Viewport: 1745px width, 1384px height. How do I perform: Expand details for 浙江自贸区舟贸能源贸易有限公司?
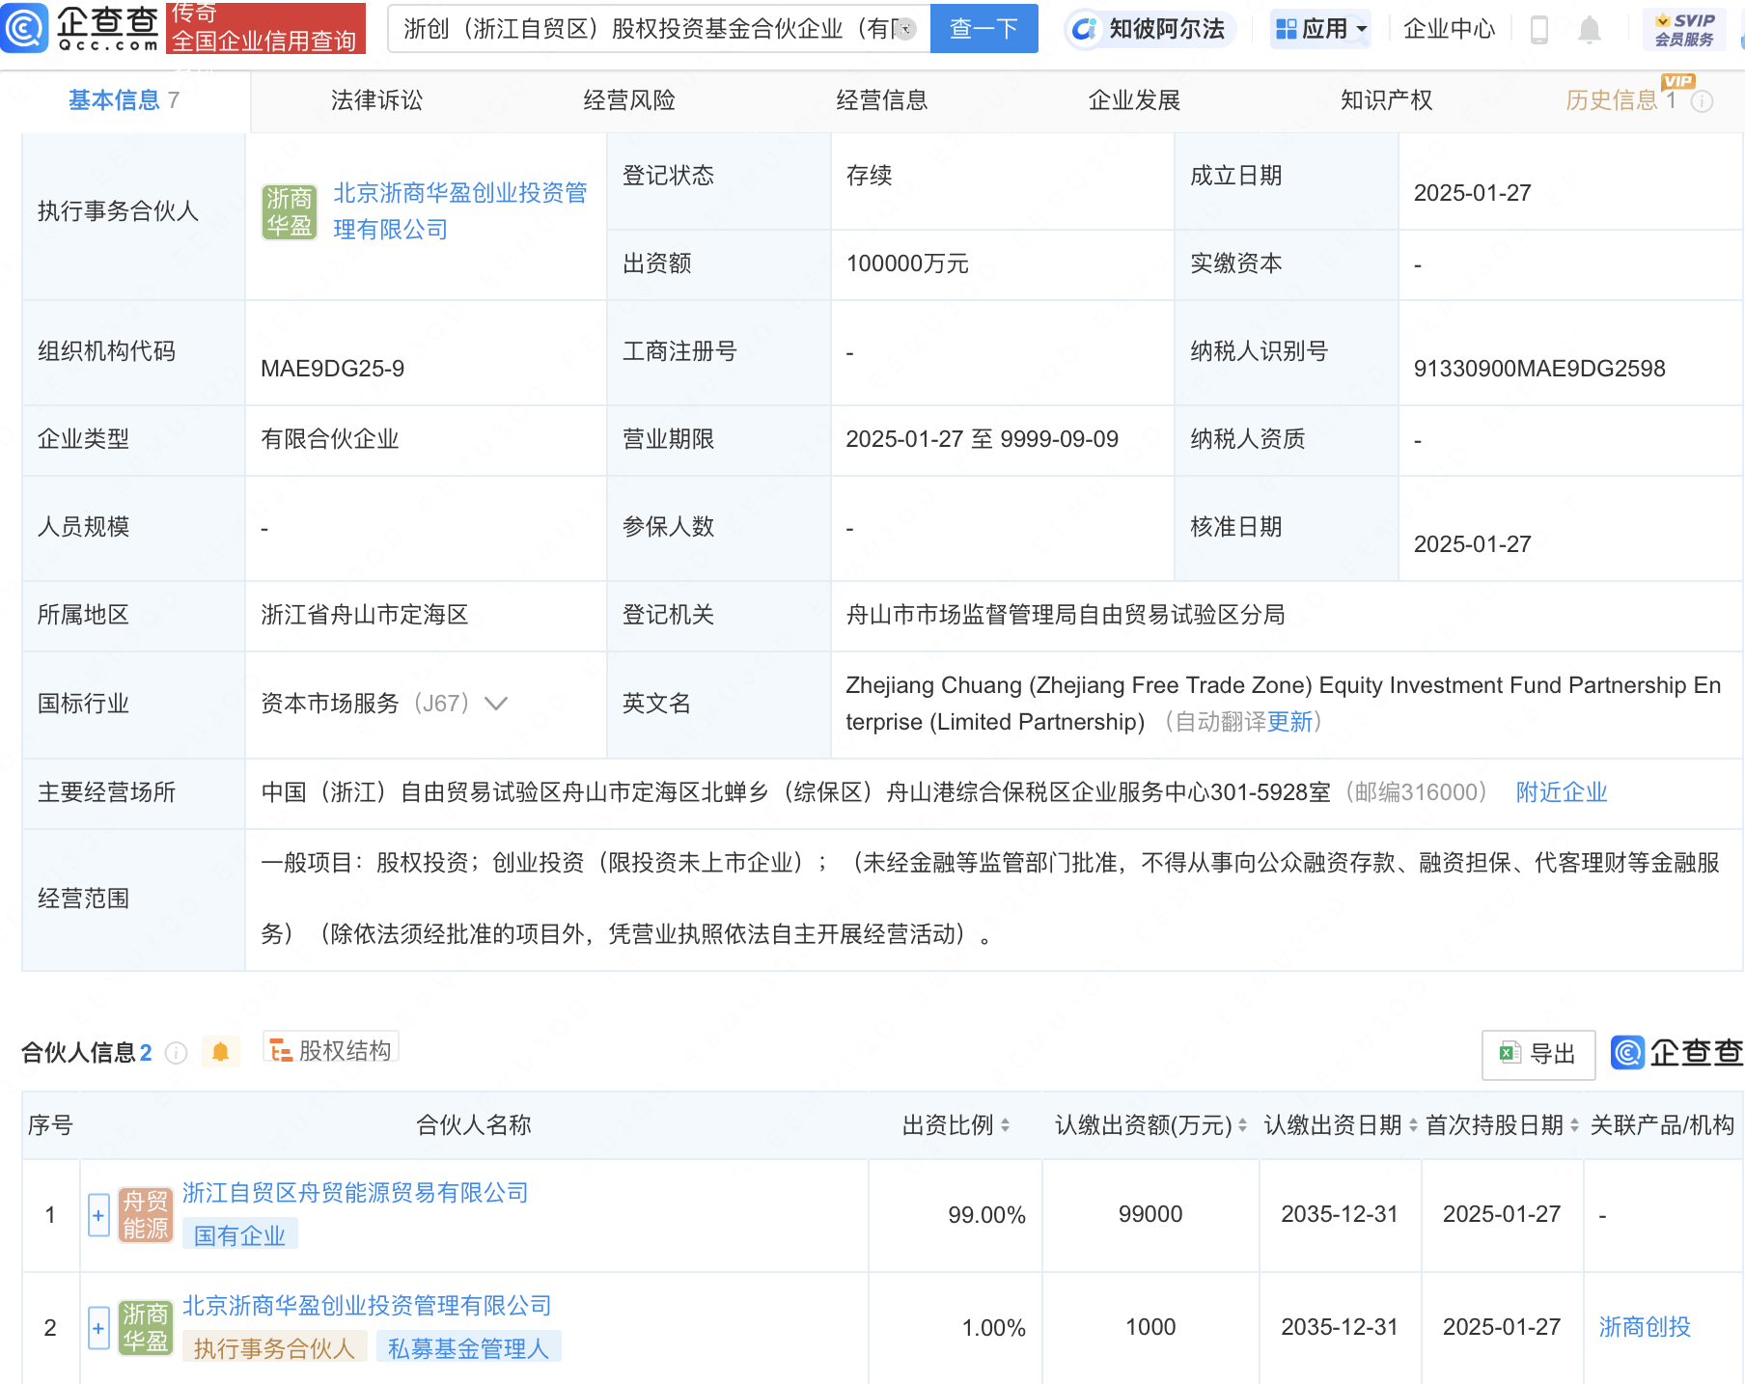(x=97, y=1215)
